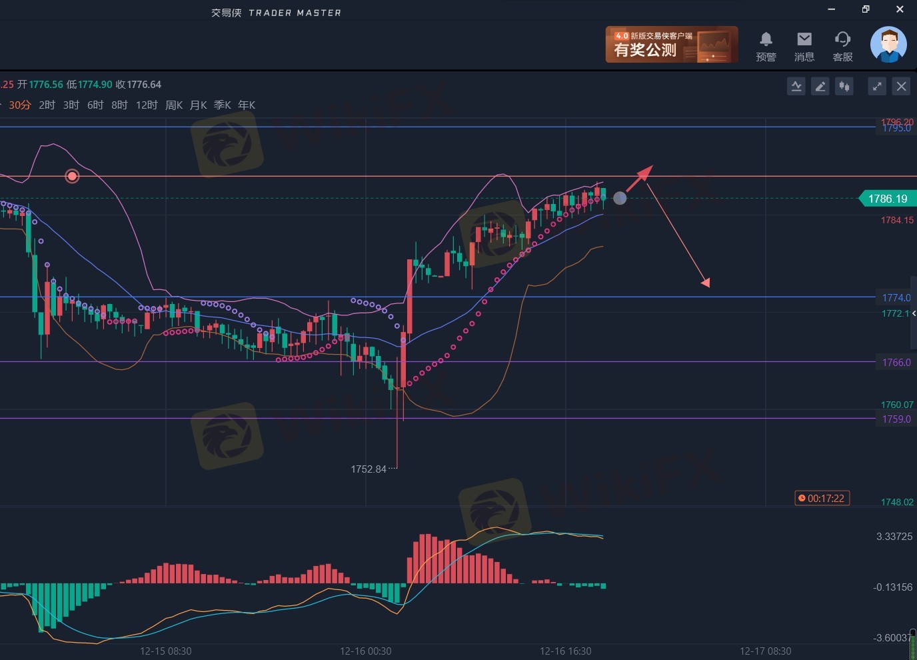
Task: Select the 12时 timeframe
Action: click(x=147, y=105)
